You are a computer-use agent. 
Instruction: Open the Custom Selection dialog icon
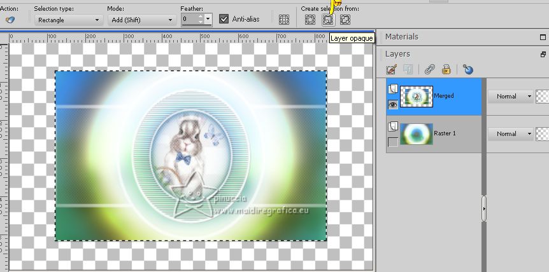click(284, 20)
